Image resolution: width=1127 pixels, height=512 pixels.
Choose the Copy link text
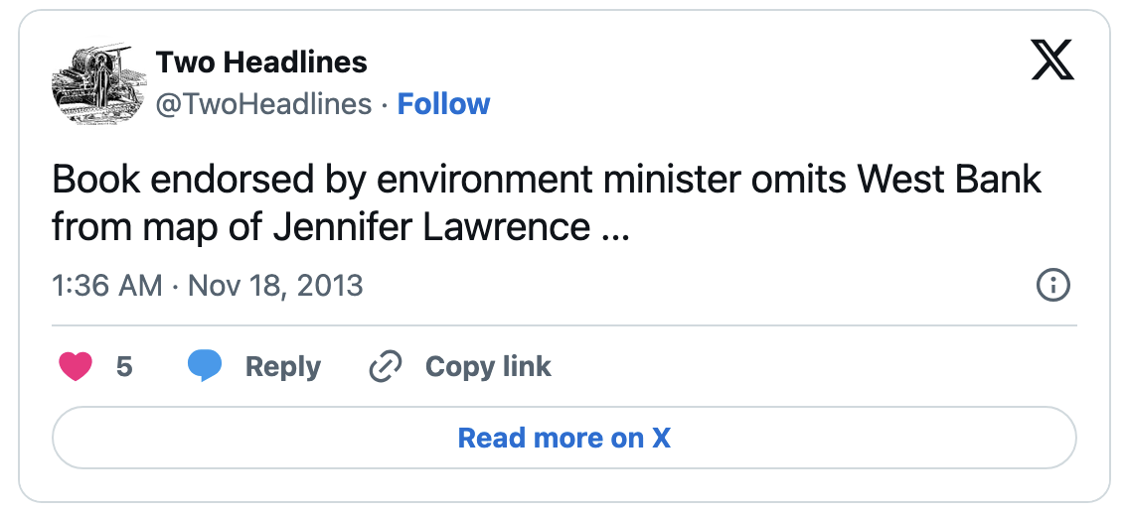(488, 367)
